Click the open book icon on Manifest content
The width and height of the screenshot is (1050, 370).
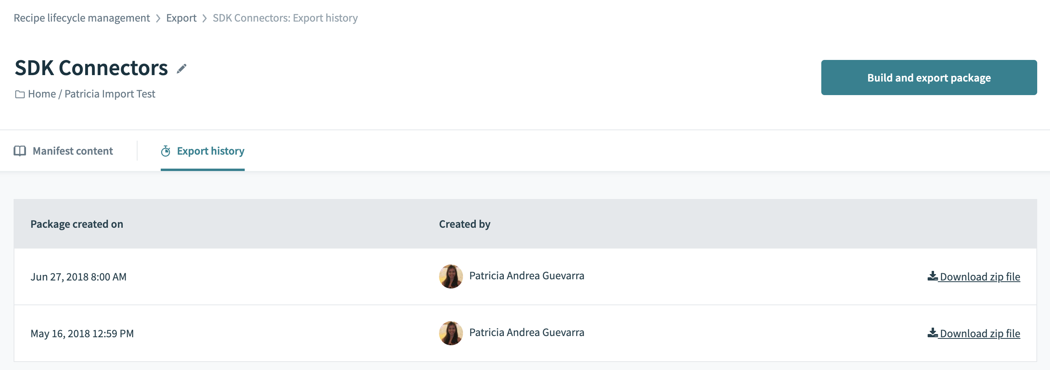pos(20,151)
